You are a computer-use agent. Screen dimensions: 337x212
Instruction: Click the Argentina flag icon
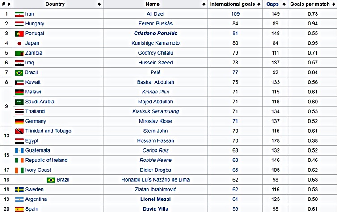coord(19,199)
